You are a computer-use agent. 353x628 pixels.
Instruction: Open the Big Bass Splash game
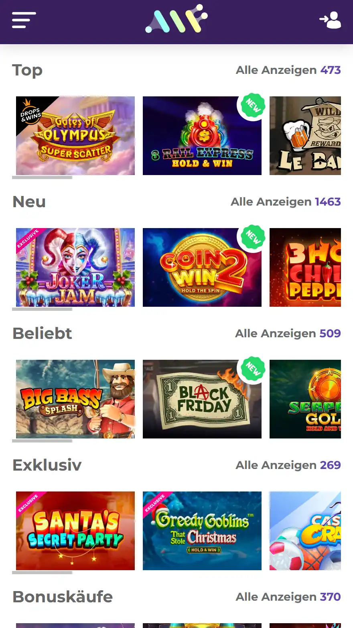click(x=75, y=399)
